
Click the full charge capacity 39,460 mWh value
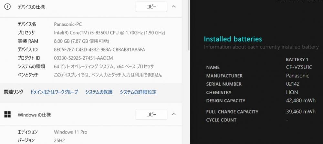301,112
